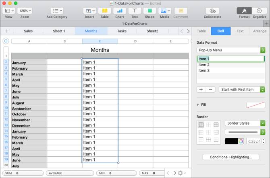This screenshot has width=270, height=178.
Task: Add a new sheet with plus button
Action: [7, 31]
